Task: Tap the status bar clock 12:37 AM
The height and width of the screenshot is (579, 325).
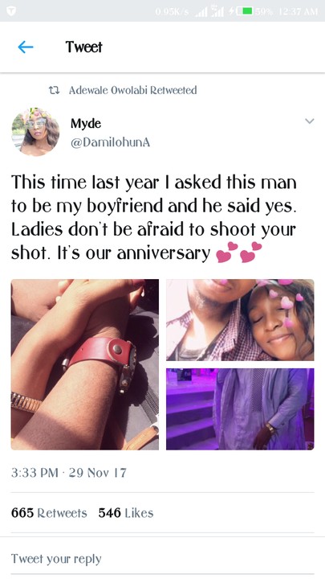Action: pyautogui.click(x=299, y=11)
